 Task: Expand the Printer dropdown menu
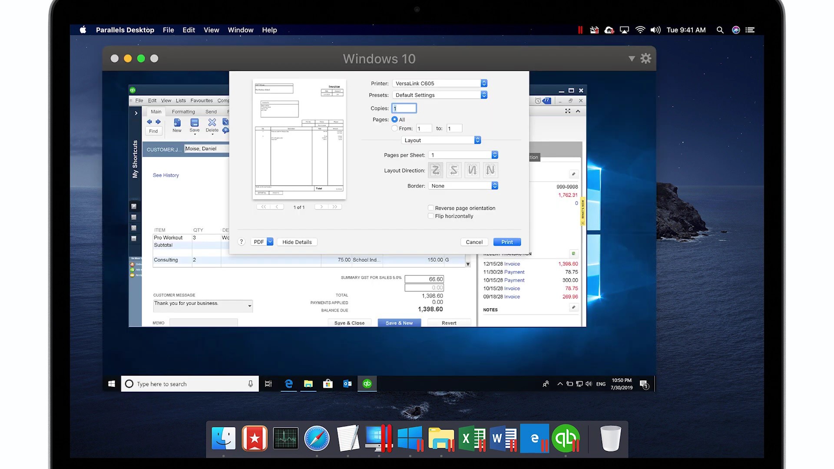(x=483, y=83)
